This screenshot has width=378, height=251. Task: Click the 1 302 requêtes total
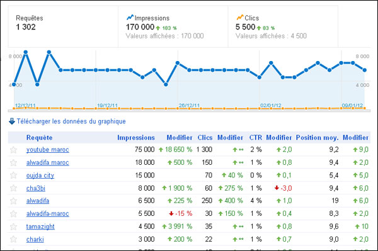[26, 27]
